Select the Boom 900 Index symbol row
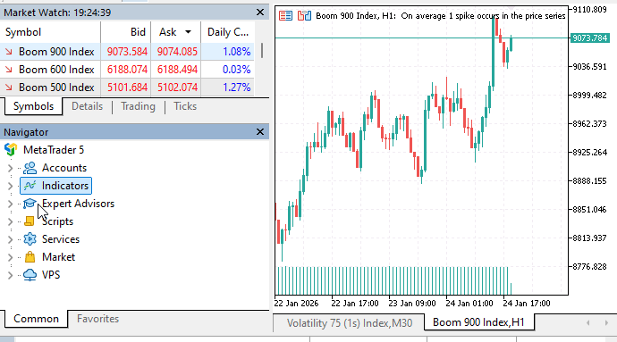 point(127,52)
